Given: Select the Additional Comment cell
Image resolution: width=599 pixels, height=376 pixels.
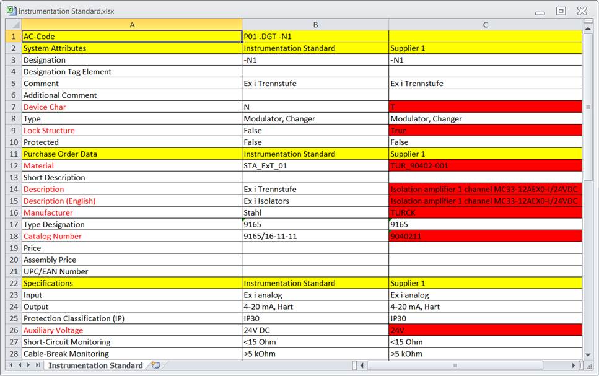Looking at the screenshot, I should pos(132,95).
